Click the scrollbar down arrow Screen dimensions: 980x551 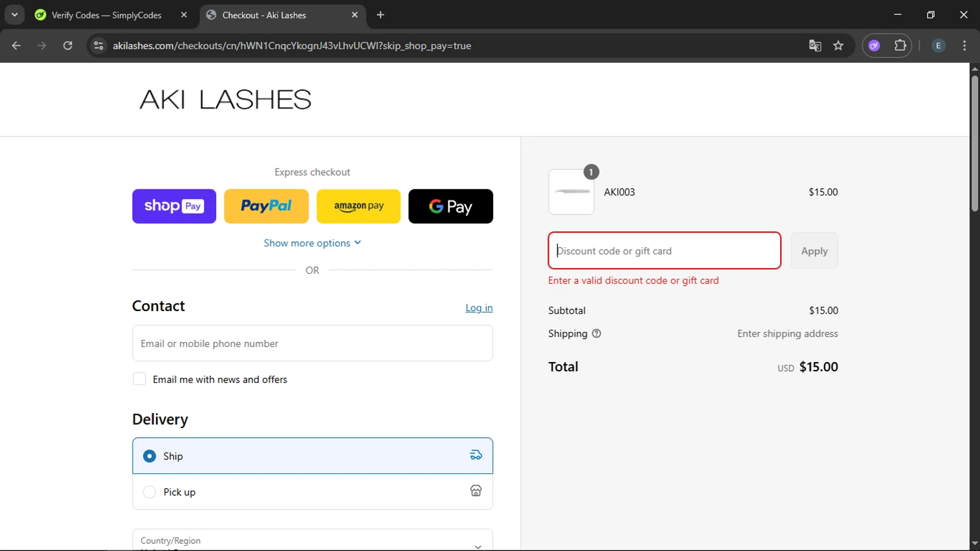[975, 544]
